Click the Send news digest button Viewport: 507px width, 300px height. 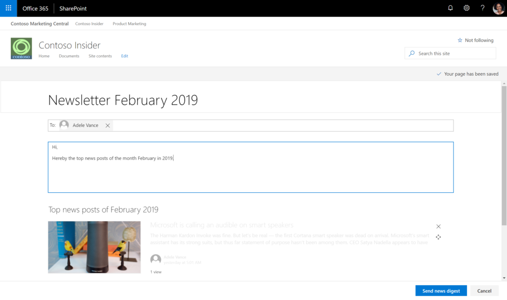(x=441, y=291)
